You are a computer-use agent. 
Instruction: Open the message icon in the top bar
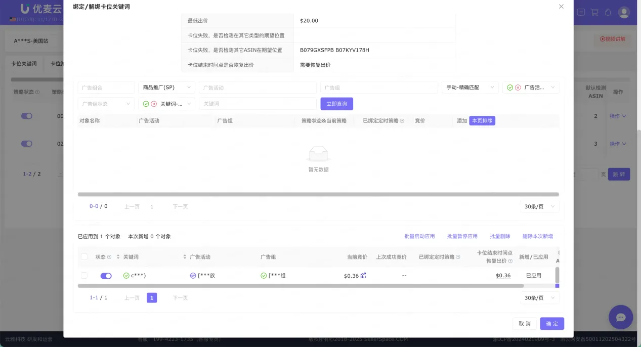click(581, 12)
